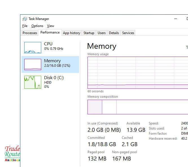Click the Trade Route Auctions logo
The height and width of the screenshot is (167, 188).
point(12,154)
